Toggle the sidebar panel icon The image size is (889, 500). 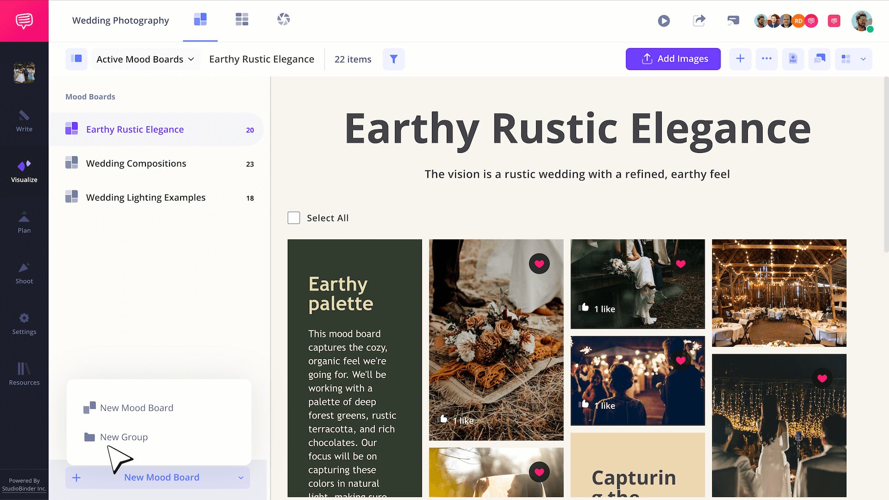[x=76, y=59]
